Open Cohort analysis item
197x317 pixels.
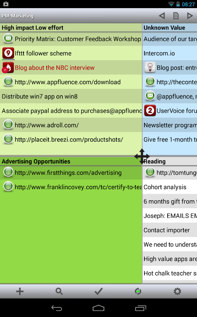(170, 187)
